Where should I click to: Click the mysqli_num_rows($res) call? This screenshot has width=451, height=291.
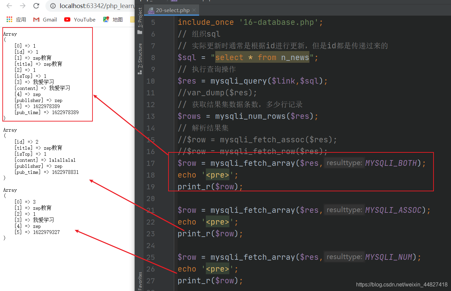[264, 116]
